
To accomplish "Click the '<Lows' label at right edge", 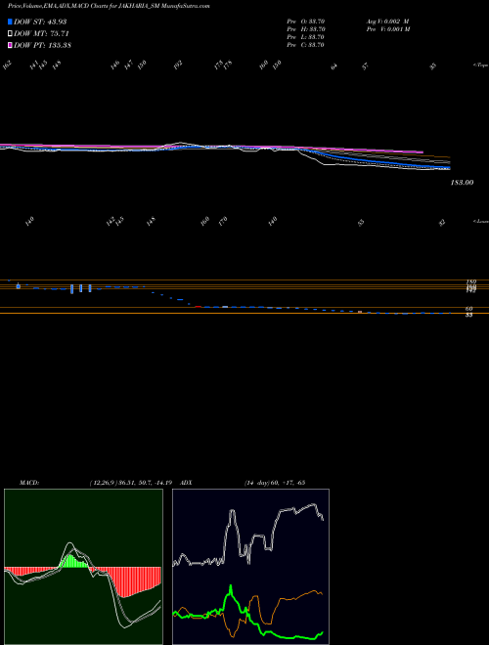I will [x=480, y=221].
